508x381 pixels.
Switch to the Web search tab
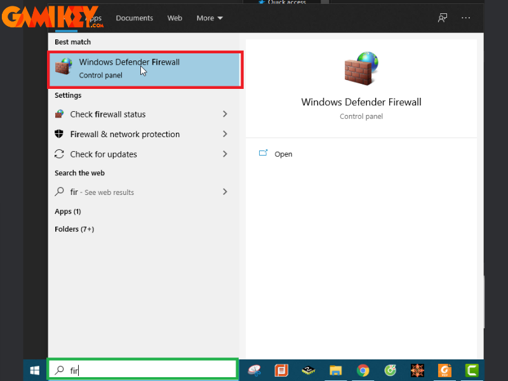(x=175, y=18)
